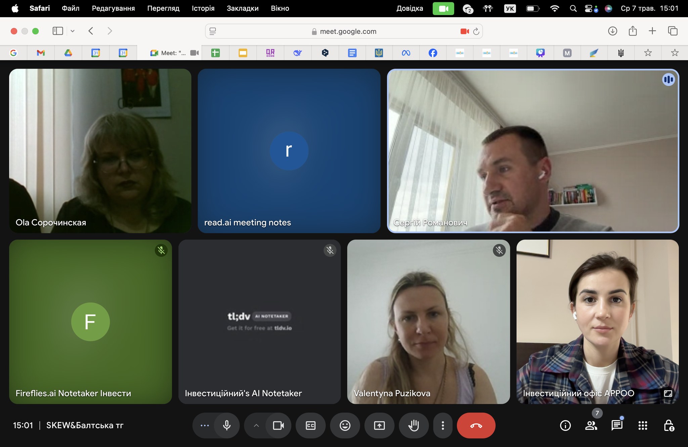Open the raise hand control

pos(414,426)
